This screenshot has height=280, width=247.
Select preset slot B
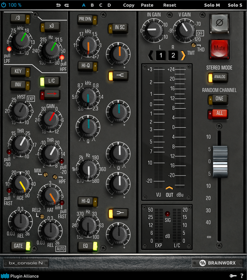point(92,5)
